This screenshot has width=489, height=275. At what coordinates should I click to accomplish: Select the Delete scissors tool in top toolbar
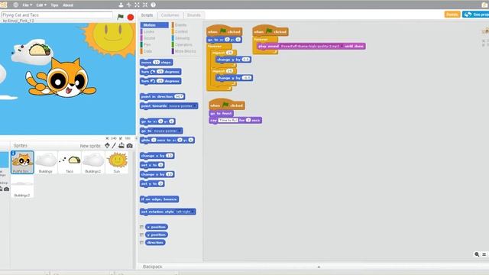pos(129,5)
